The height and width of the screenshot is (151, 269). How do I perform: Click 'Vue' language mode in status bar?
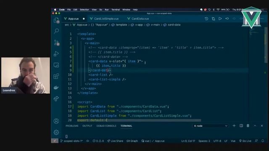coord(233,141)
